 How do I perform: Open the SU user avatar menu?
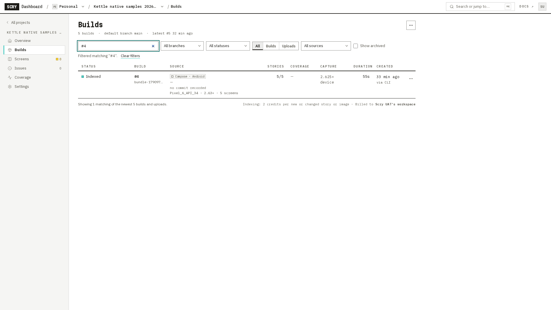[542, 7]
